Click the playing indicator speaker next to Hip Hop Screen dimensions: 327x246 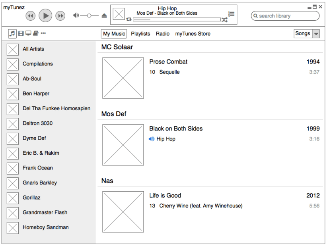(x=151, y=139)
